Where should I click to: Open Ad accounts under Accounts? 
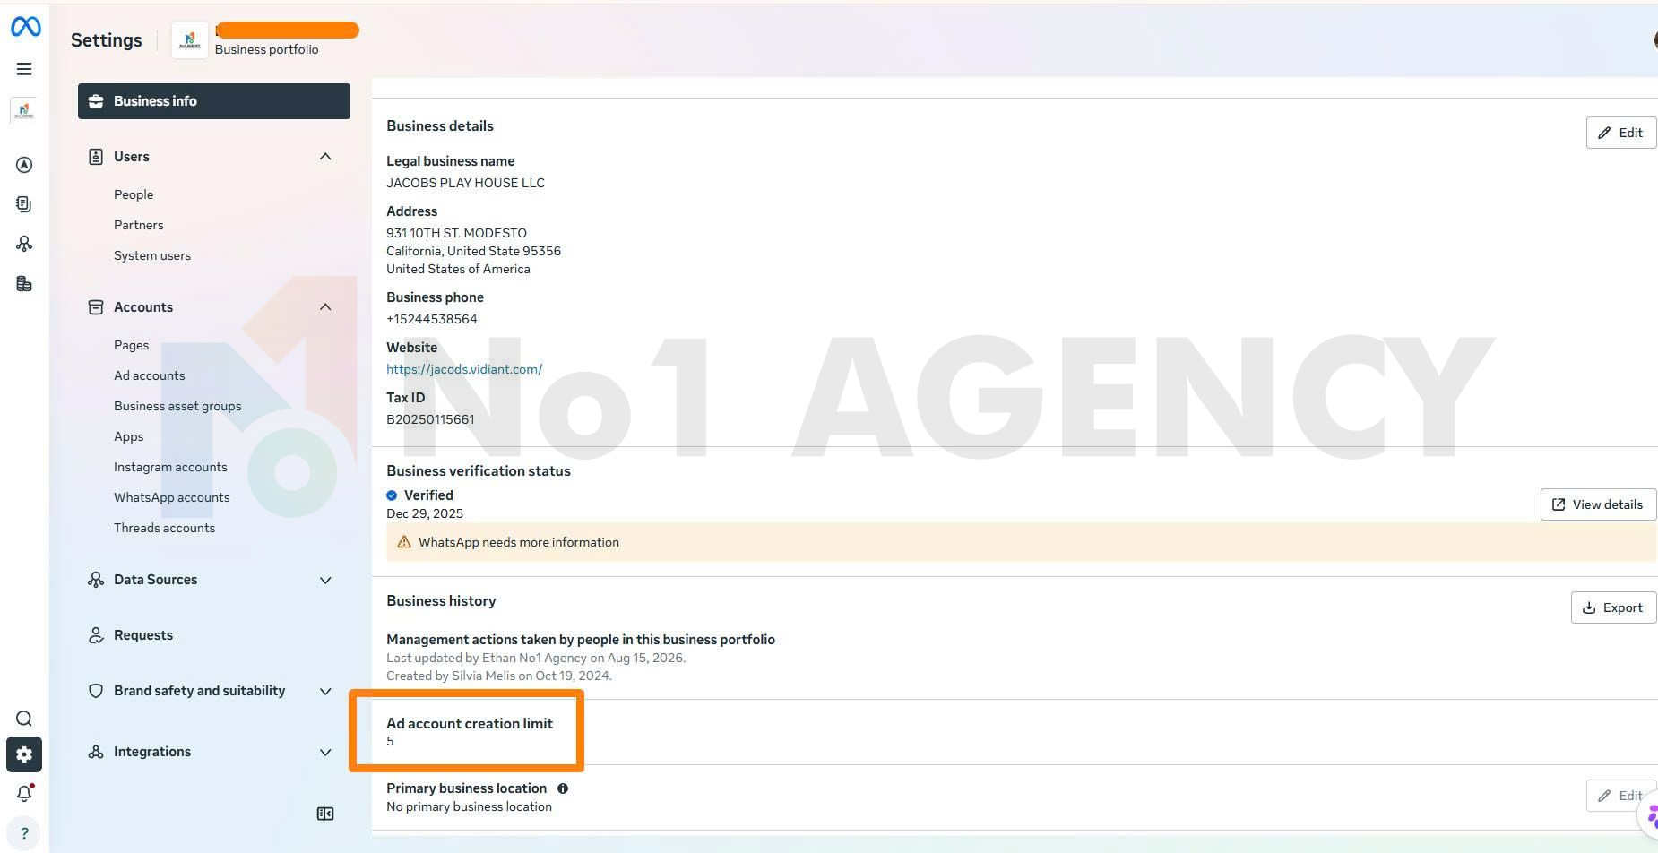(x=150, y=375)
